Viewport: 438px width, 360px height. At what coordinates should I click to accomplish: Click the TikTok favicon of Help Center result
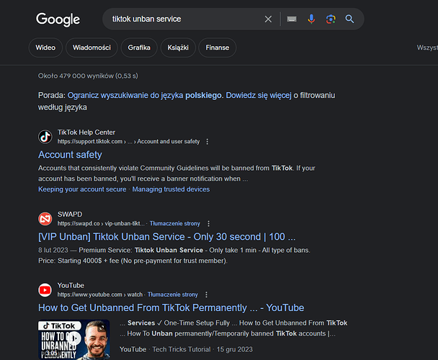click(x=45, y=137)
